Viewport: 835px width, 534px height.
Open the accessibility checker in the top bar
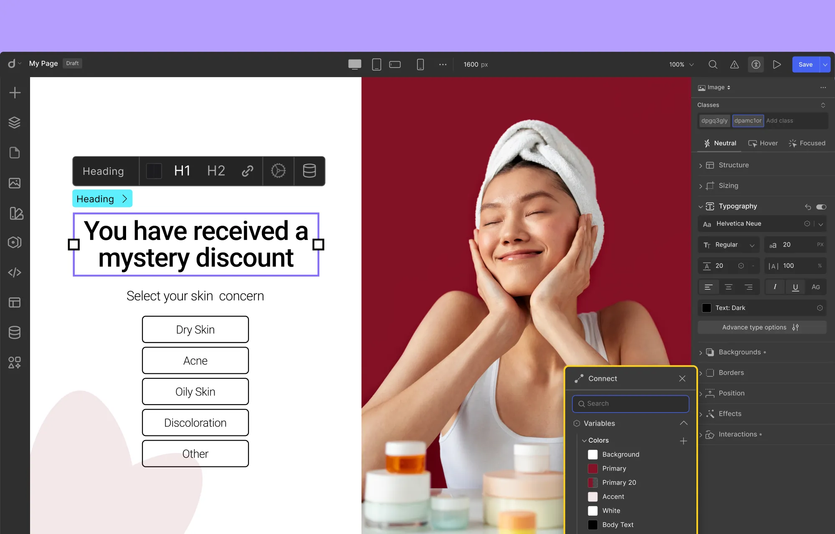coord(756,64)
